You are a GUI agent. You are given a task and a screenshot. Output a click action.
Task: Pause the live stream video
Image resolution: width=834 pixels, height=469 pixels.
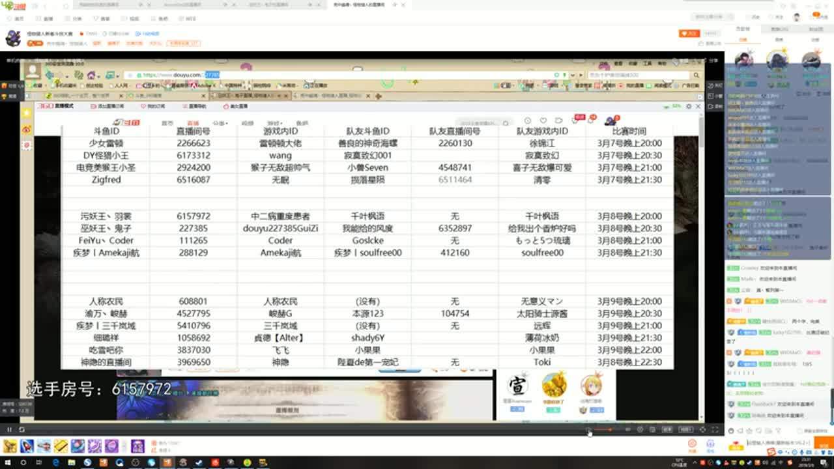[x=9, y=429]
